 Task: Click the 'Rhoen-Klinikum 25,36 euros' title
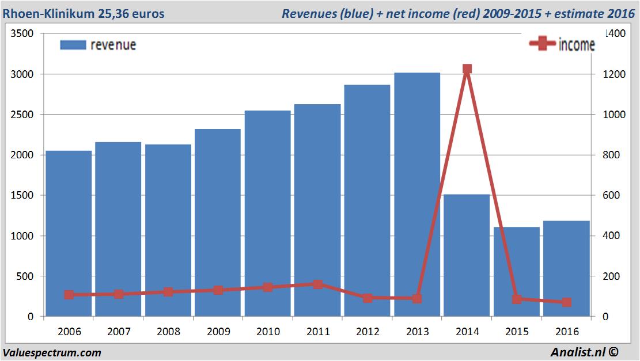click(x=84, y=13)
